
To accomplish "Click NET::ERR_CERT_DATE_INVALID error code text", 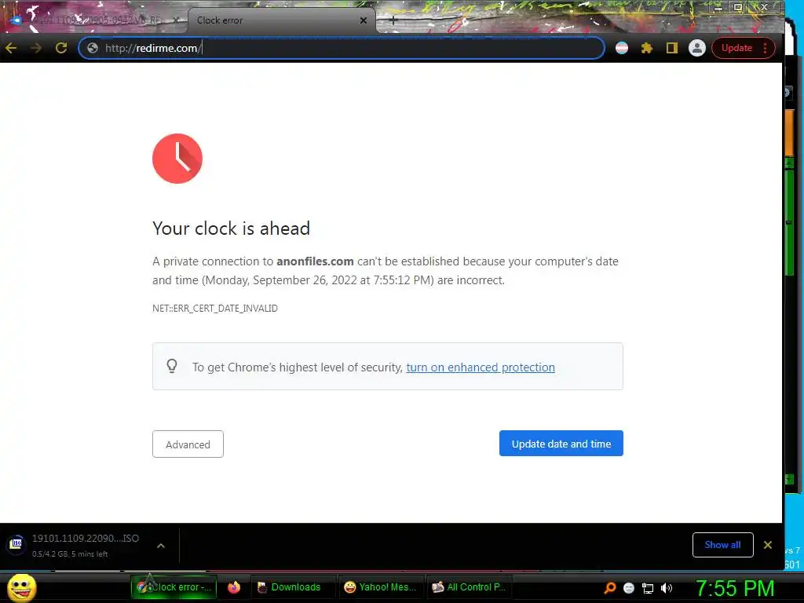I will 215,308.
